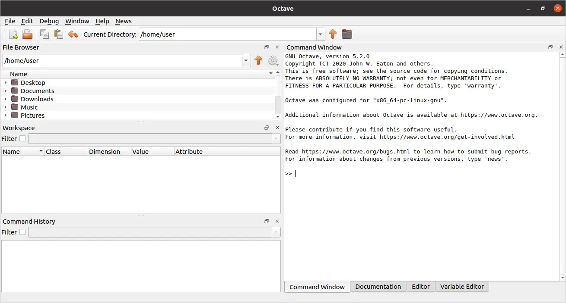
Task: Click the Command History filter text field
Action: click(x=150, y=232)
